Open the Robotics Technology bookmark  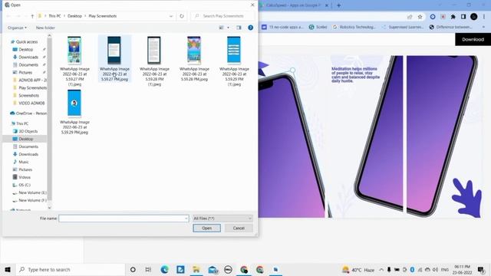point(354,28)
